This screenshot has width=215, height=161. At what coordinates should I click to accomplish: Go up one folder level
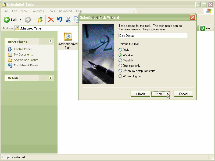[x=41, y=20]
